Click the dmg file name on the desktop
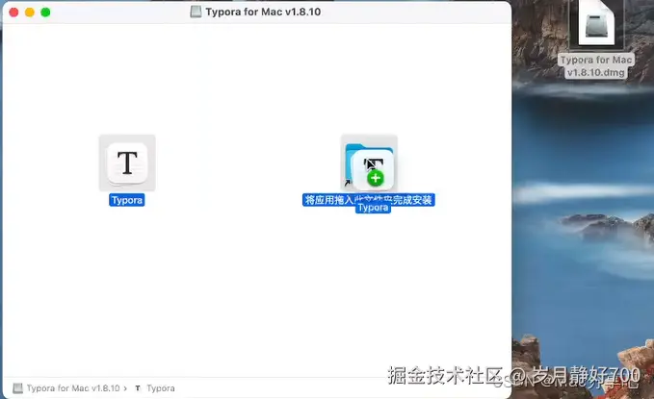The image size is (654, 399). click(x=596, y=66)
